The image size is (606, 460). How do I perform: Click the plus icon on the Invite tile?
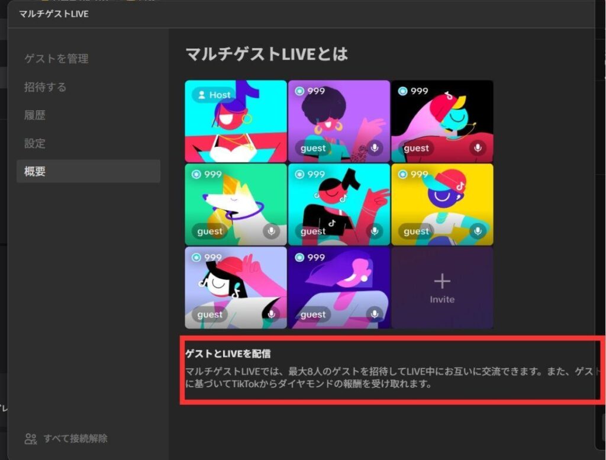(x=442, y=281)
